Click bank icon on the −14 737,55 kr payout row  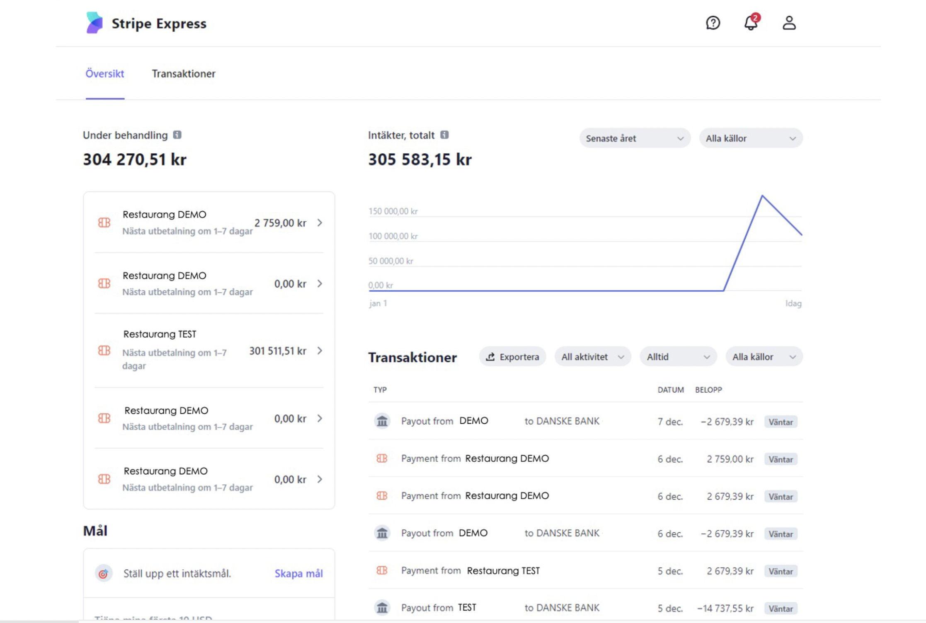pyautogui.click(x=382, y=608)
